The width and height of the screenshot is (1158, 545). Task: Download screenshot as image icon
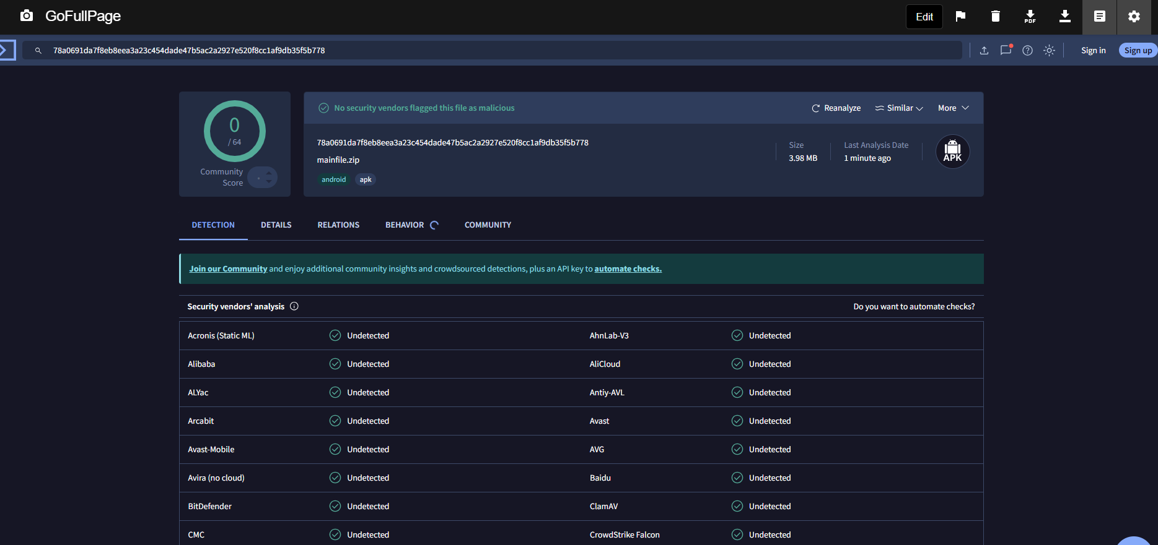(1064, 16)
